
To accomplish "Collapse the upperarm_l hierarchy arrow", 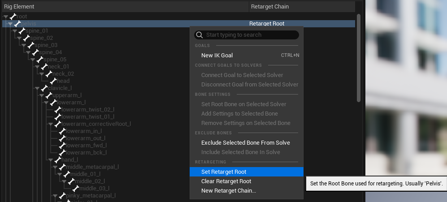I will pyautogui.click(x=41, y=95).
